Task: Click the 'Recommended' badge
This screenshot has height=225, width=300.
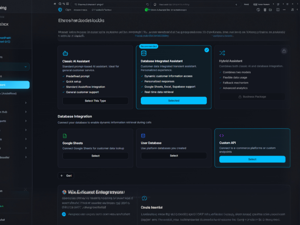Action: [x=149, y=46]
